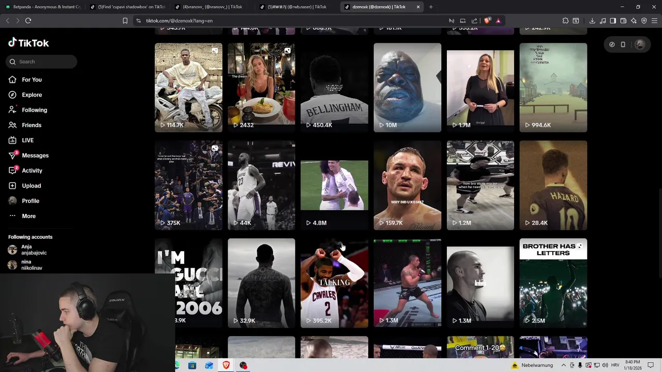
Task: Switch to the 'cupavi shadowbox' tab
Action: (128, 7)
